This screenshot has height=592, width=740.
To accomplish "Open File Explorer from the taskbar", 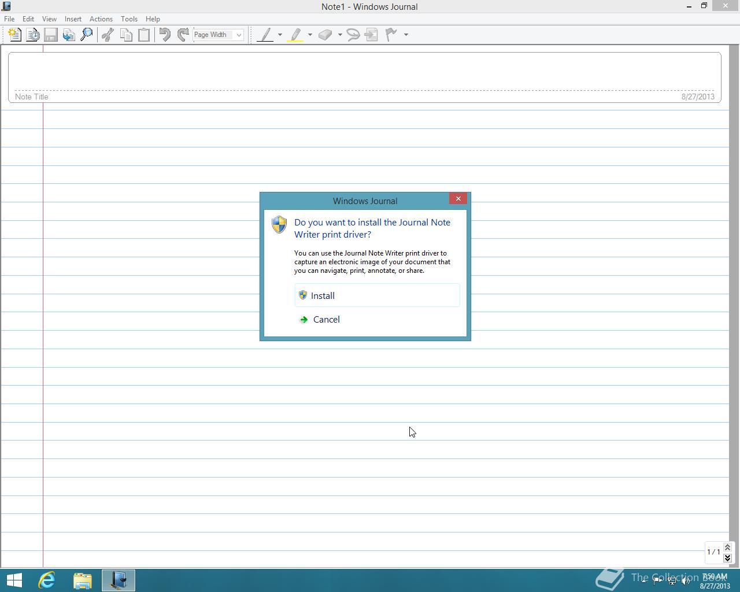I will click(83, 580).
